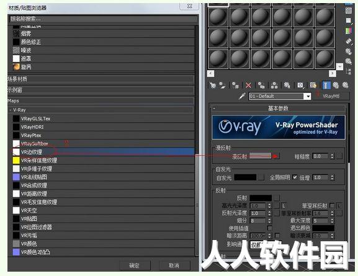
Task: Expand the 示例窗 group
Action: click(101, 90)
